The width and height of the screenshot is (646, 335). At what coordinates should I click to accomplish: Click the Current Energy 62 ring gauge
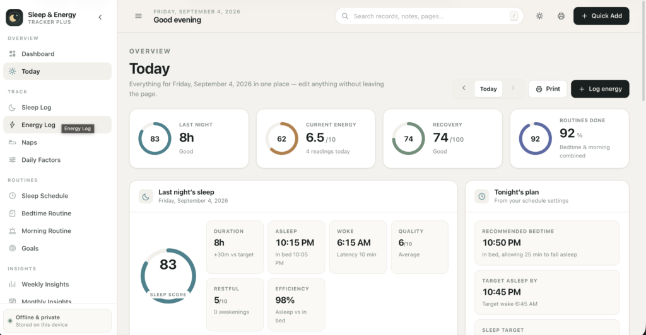(x=281, y=139)
